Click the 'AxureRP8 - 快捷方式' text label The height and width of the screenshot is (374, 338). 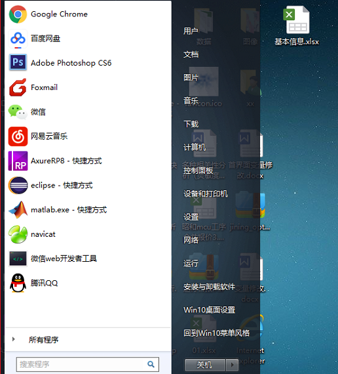(66, 161)
